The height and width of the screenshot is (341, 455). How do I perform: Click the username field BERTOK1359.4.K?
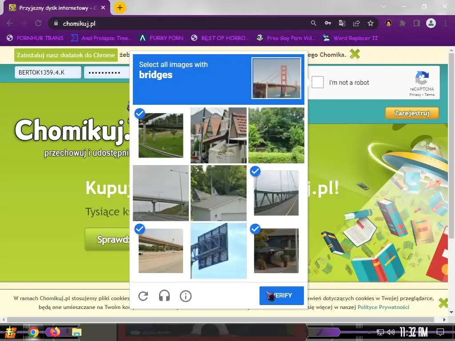(48, 72)
